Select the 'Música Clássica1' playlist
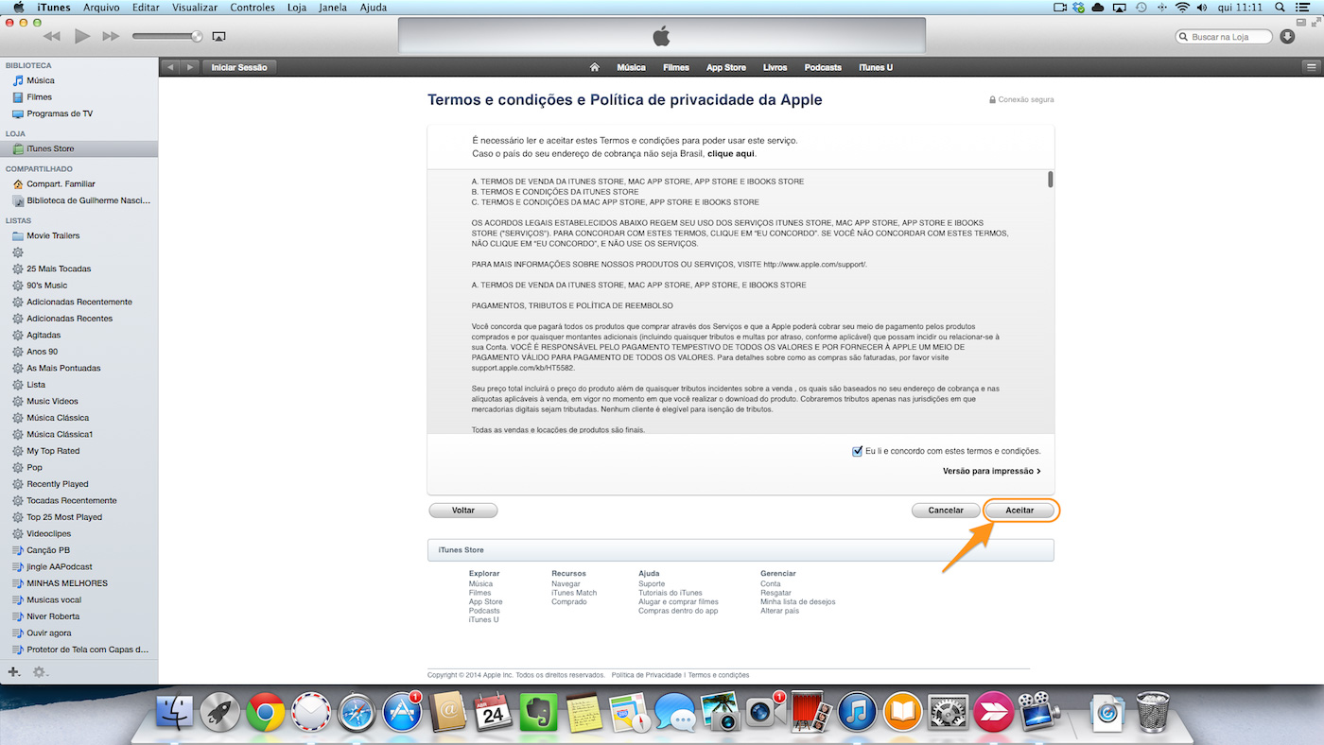1324x745 pixels. (x=78, y=434)
